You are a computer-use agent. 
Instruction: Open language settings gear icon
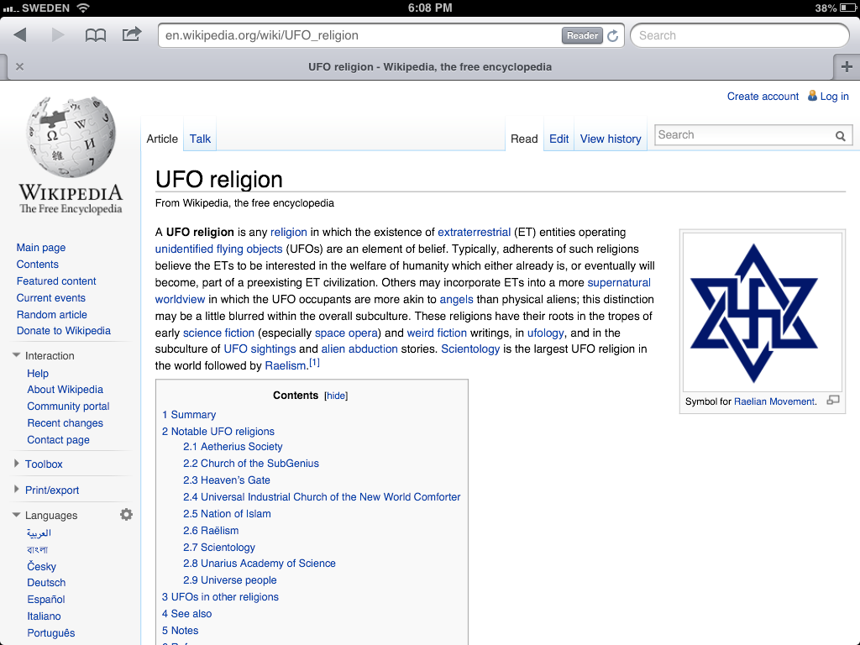[x=126, y=515]
